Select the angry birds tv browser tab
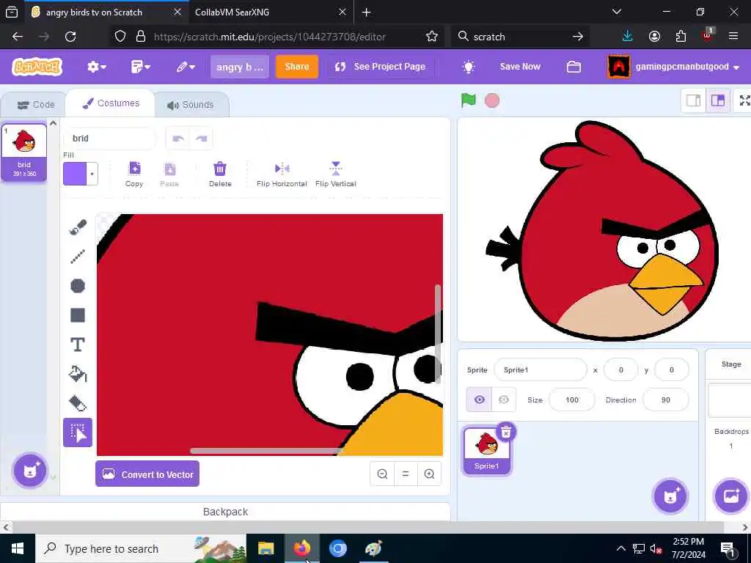This screenshot has height=563, width=751. click(106, 12)
